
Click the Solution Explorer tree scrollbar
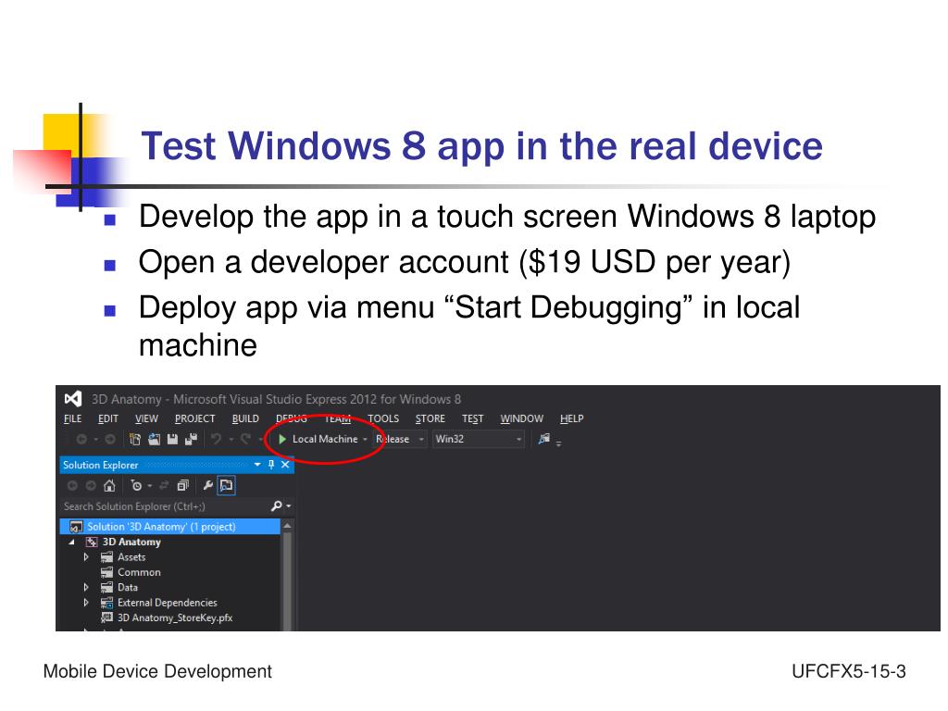click(288, 581)
